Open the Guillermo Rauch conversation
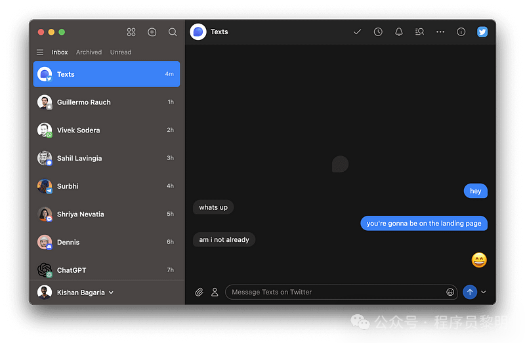 (x=106, y=102)
